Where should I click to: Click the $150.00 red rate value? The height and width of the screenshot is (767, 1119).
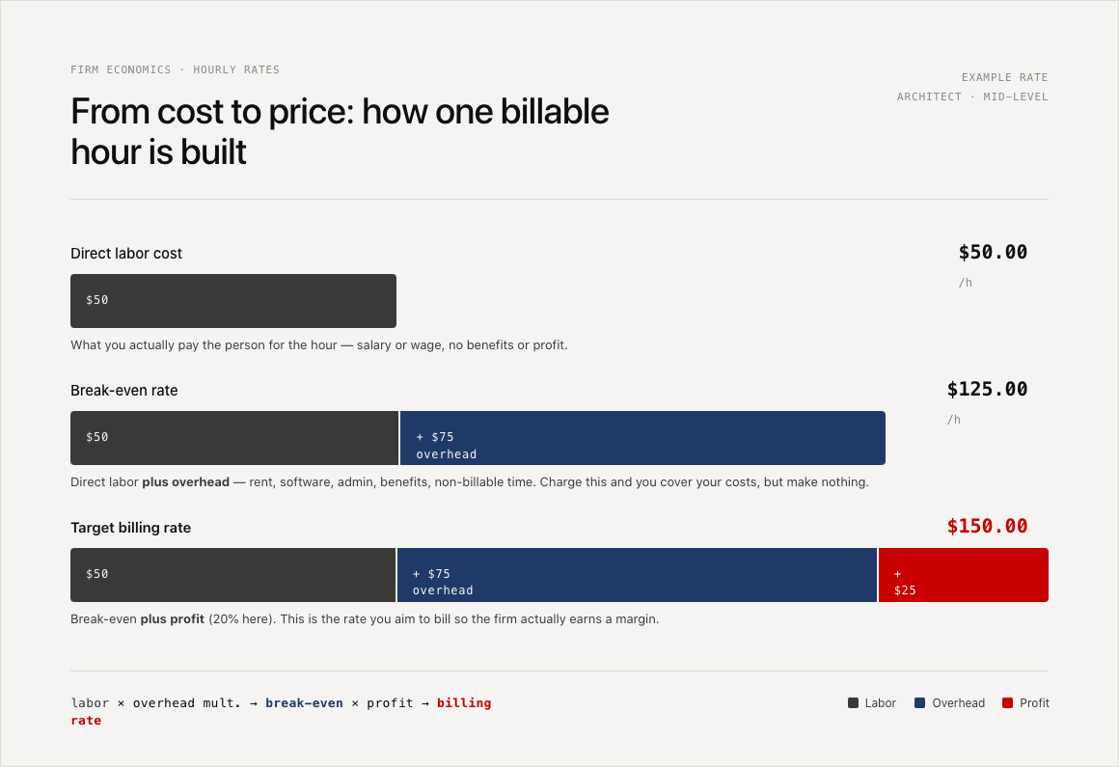[x=987, y=527]
